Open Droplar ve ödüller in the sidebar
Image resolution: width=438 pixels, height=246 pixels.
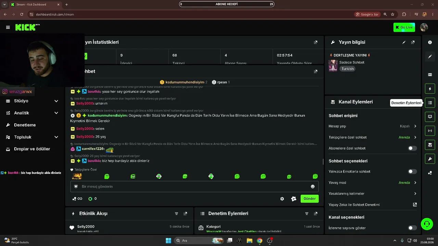[x=31, y=149]
